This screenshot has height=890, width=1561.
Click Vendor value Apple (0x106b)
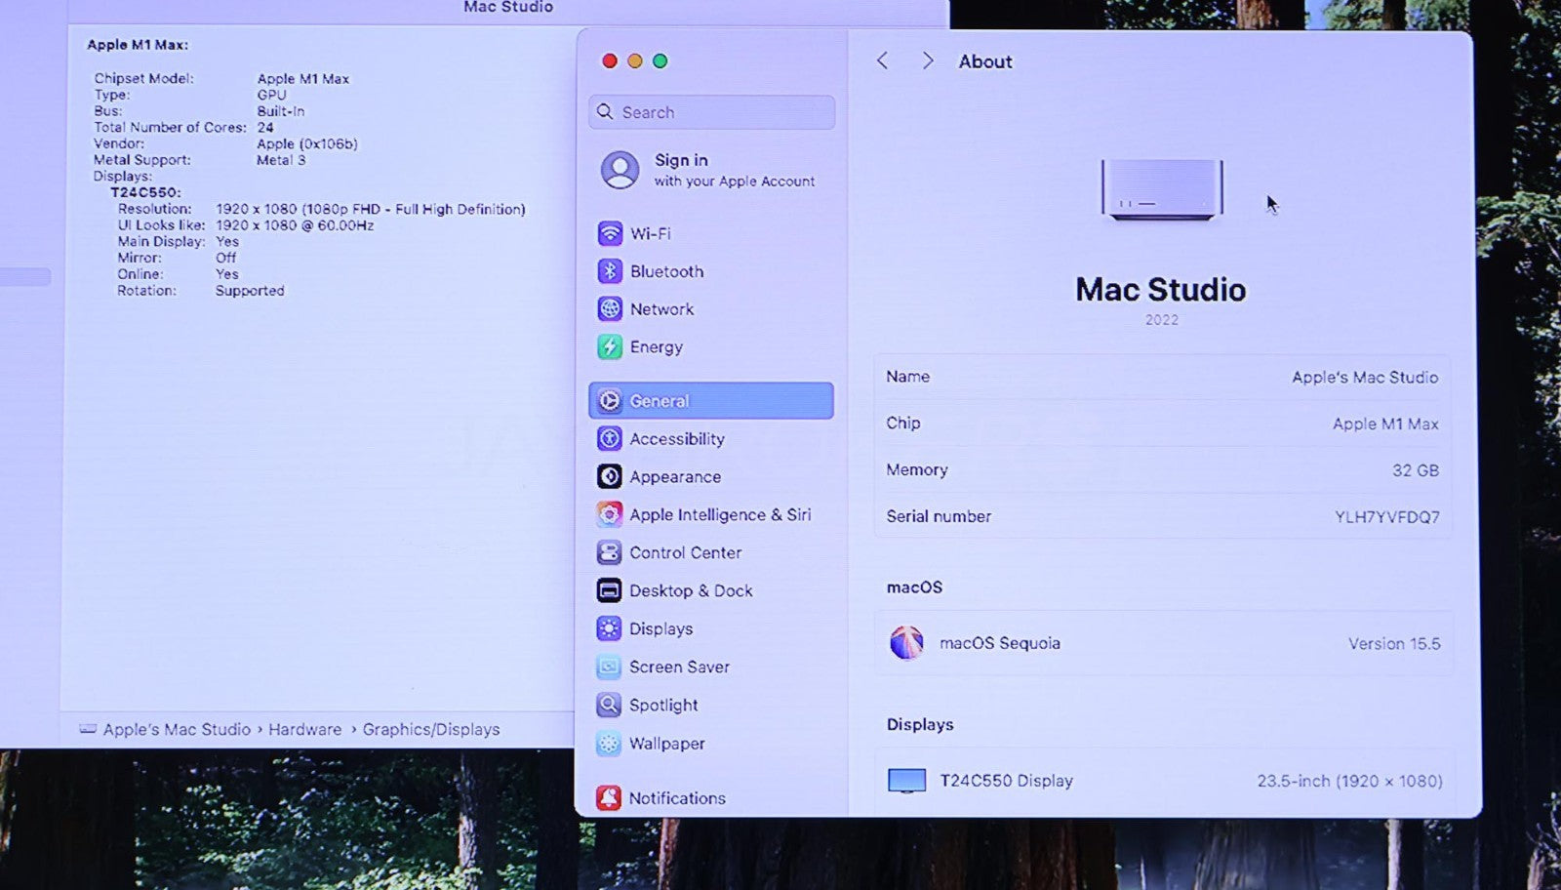tap(307, 143)
